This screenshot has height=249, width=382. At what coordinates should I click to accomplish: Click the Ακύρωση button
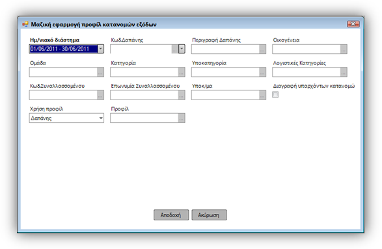(209, 215)
